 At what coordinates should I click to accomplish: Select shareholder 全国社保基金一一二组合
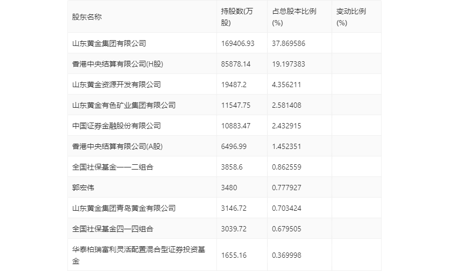113,167
